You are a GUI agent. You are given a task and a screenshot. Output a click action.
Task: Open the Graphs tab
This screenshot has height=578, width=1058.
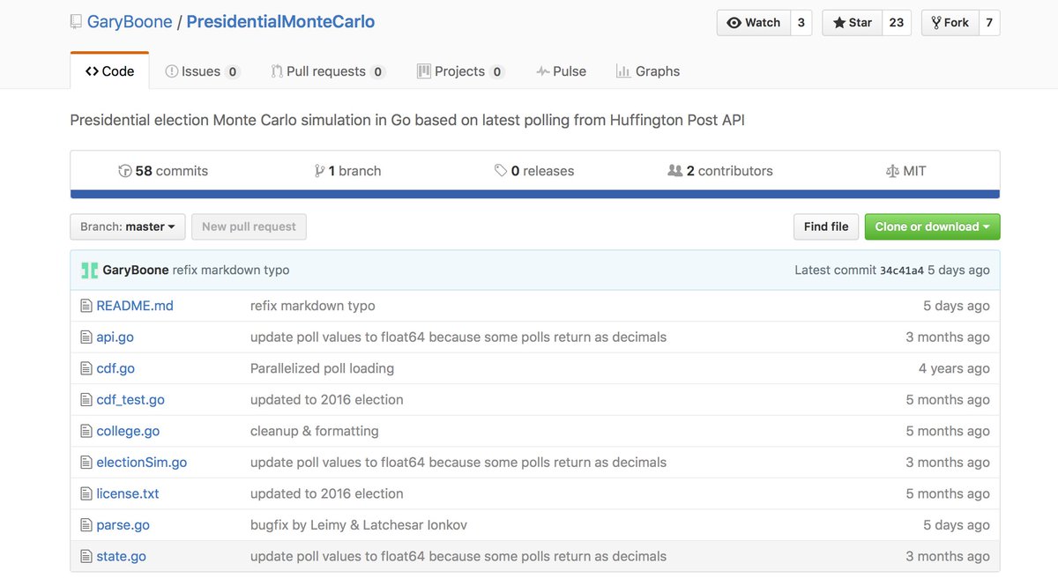pos(648,71)
